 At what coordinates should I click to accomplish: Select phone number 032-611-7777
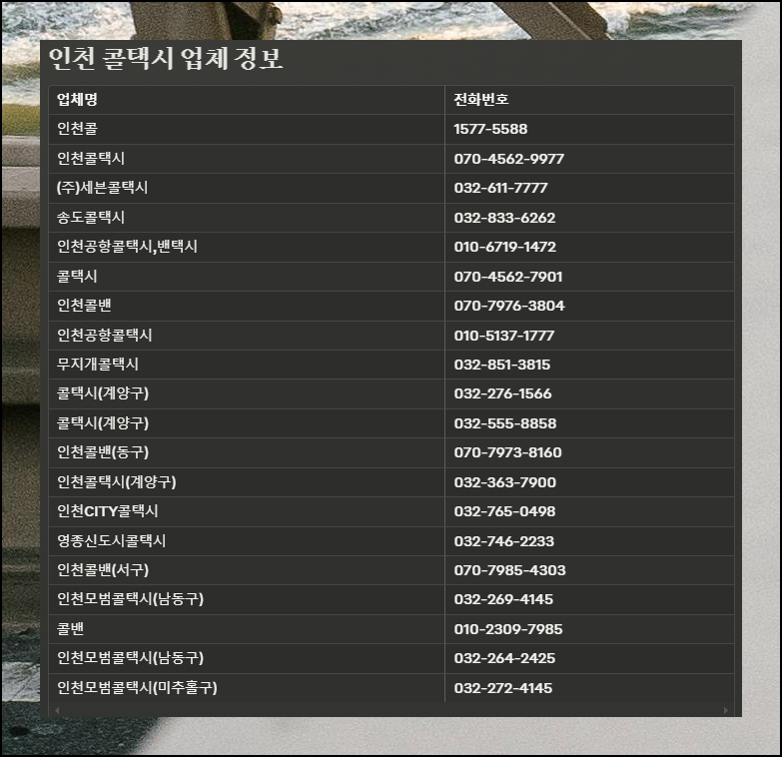point(500,188)
